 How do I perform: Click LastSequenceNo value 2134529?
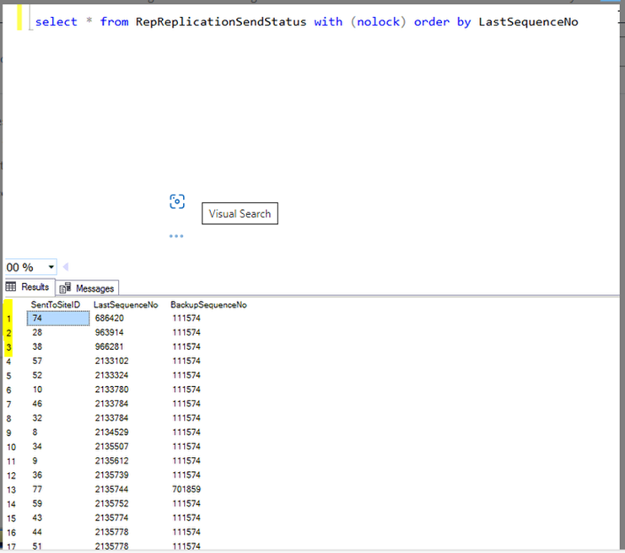point(112,432)
